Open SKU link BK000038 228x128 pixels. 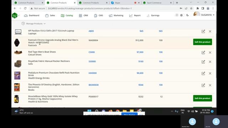tap(93, 85)
